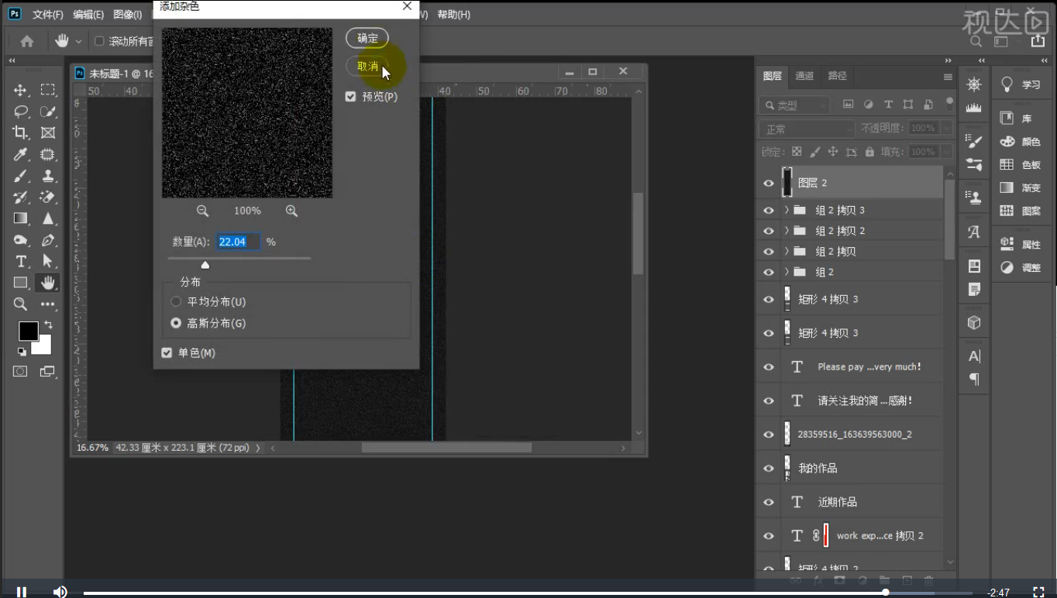This screenshot has width=1057, height=598.
Task: Expand the 组 2 group
Action: [787, 272]
